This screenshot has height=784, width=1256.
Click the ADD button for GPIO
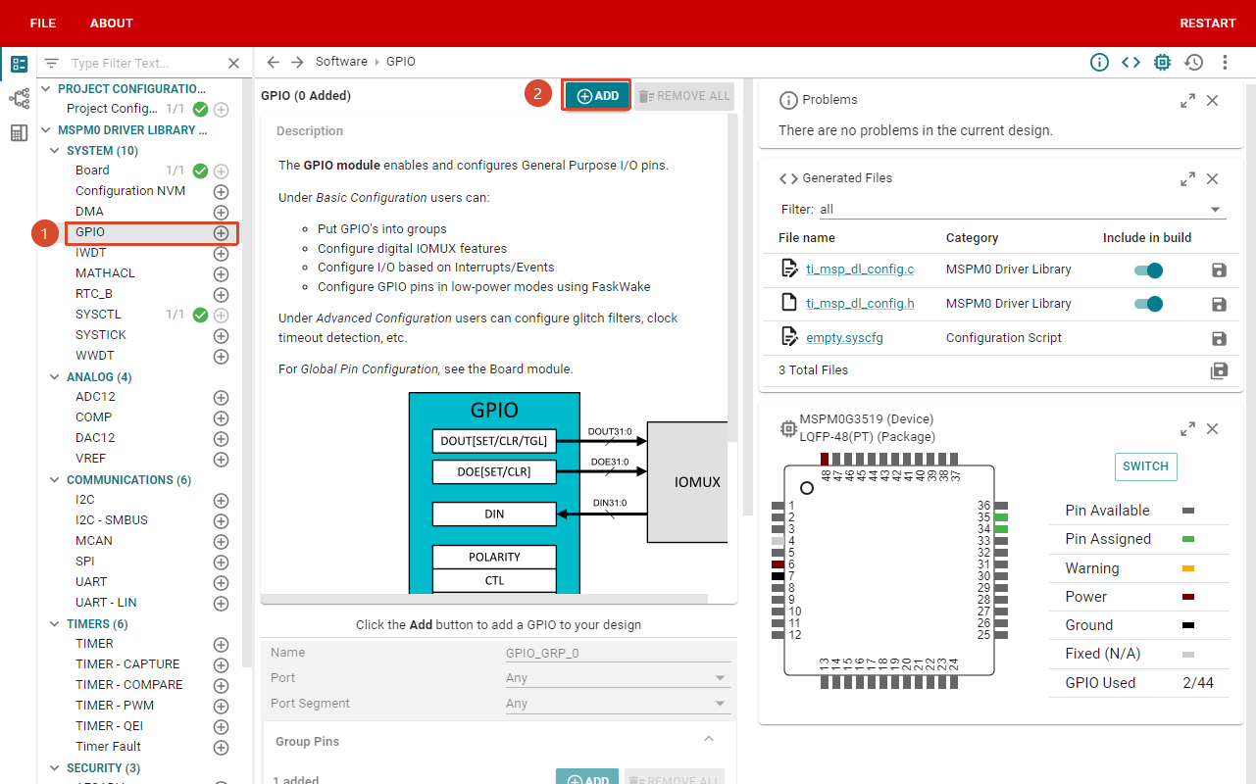tap(597, 96)
